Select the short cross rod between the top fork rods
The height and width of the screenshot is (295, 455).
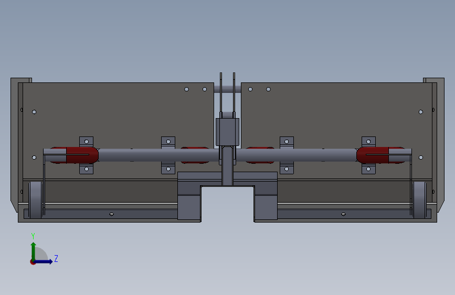pyautogui.click(x=228, y=89)
